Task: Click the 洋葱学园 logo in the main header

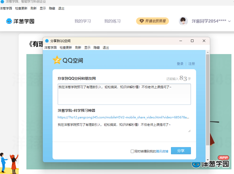Action: (x=20, y=21)
